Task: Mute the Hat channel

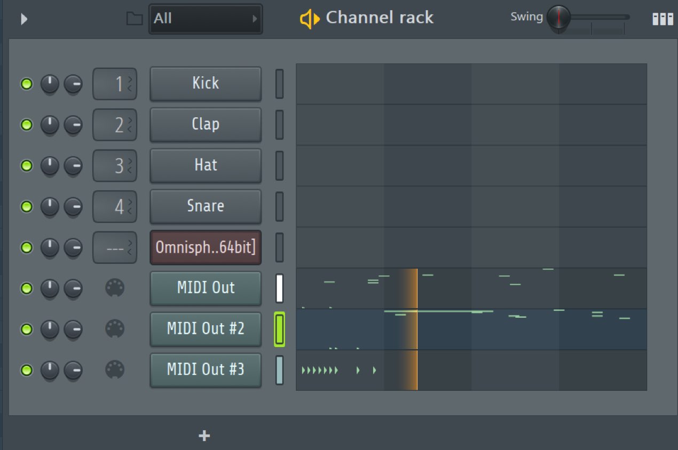Action: 26,166
